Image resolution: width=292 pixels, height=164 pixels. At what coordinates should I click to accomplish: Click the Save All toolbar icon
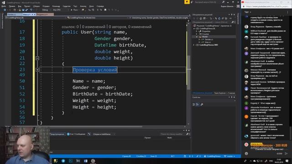(x=26, y=10)
